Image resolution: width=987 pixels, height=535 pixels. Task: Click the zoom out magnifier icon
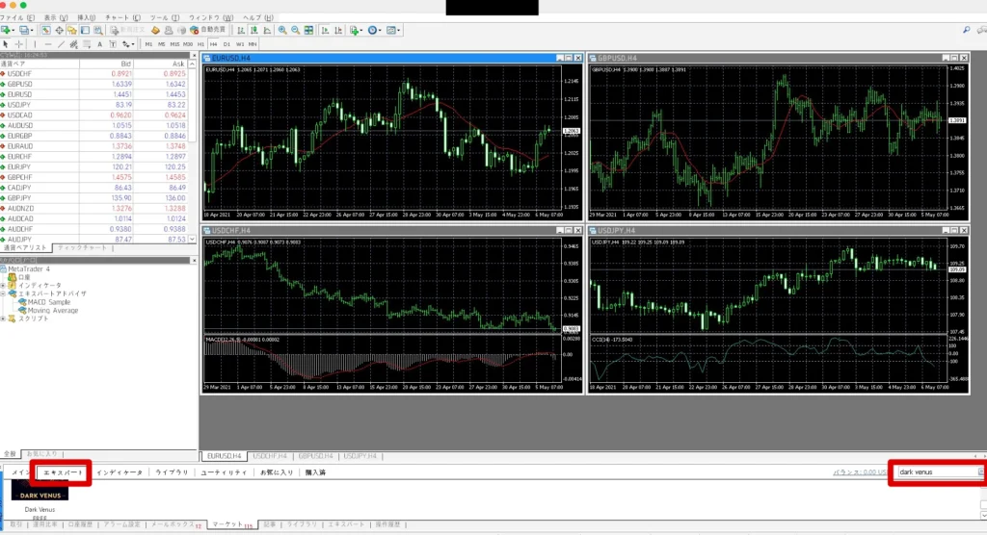click(x=295, y=31)
